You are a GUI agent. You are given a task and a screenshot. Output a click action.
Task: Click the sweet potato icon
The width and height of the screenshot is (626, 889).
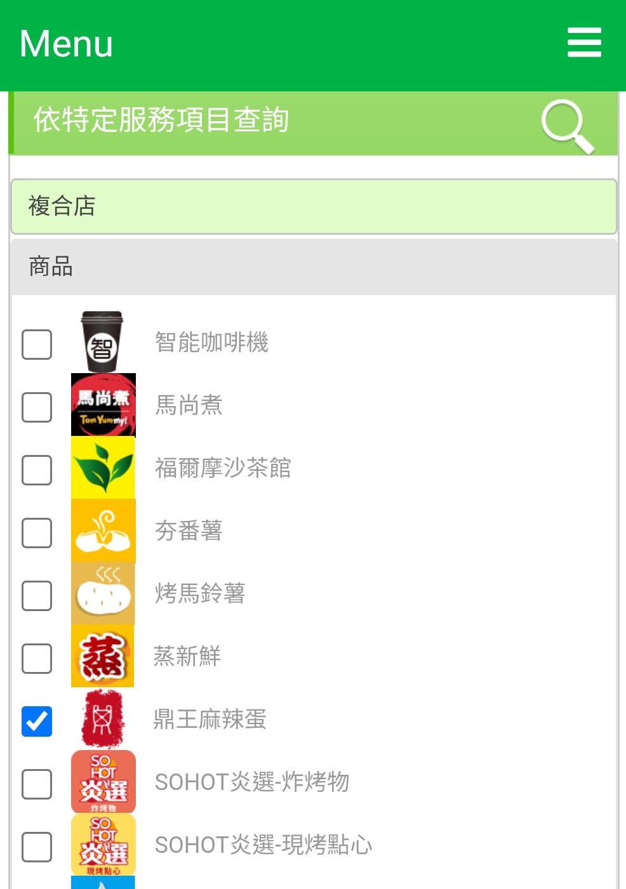103,530
